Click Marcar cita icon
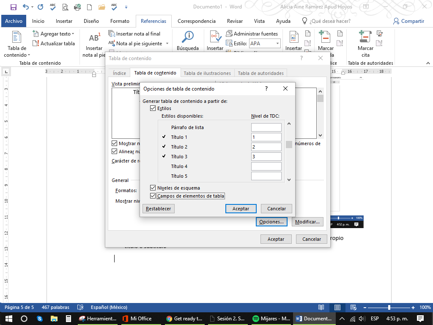433x325 pixels. tap(365, 37)
